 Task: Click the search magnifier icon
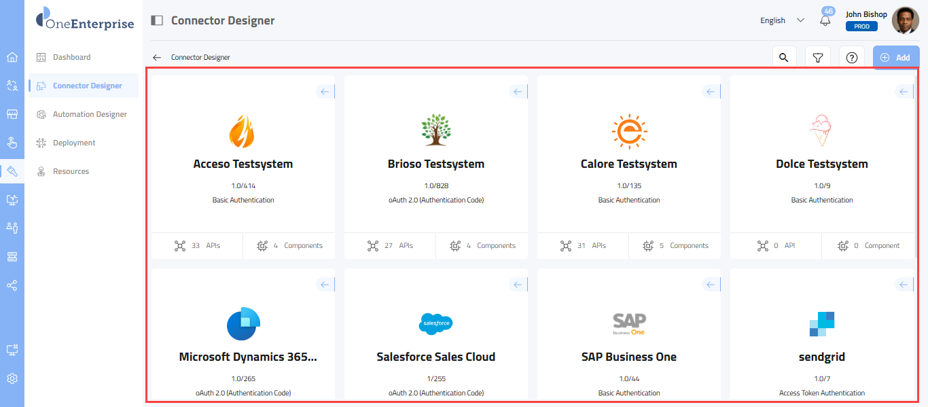[x=784, y=58]
